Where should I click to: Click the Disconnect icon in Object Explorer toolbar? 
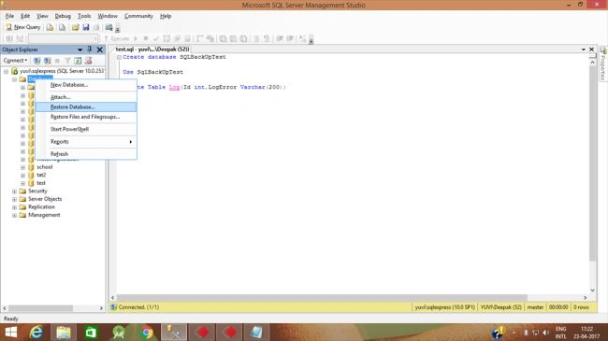pos(48,61)
